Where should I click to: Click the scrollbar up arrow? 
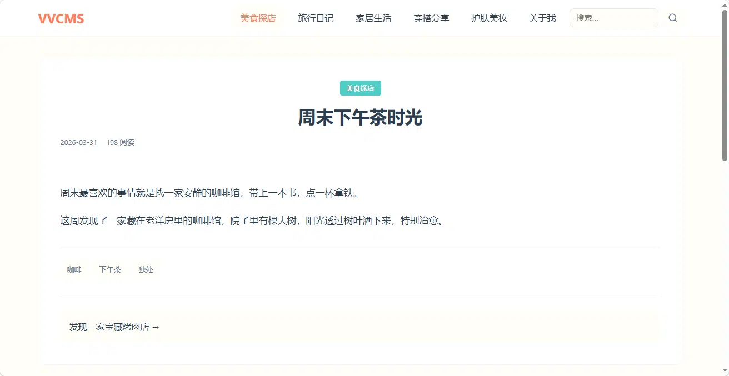tap(725, 4)
